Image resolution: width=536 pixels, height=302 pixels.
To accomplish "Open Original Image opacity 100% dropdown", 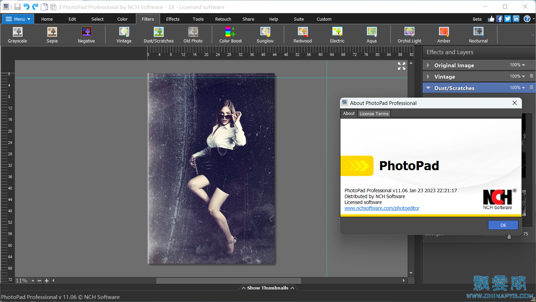I will click(517, 65).
